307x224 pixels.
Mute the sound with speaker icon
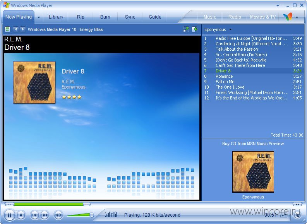tap(58, 215)
